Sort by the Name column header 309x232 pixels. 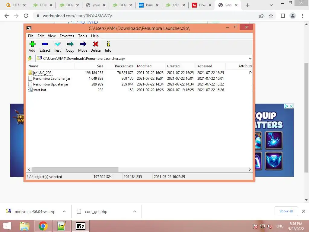[50, 66]
